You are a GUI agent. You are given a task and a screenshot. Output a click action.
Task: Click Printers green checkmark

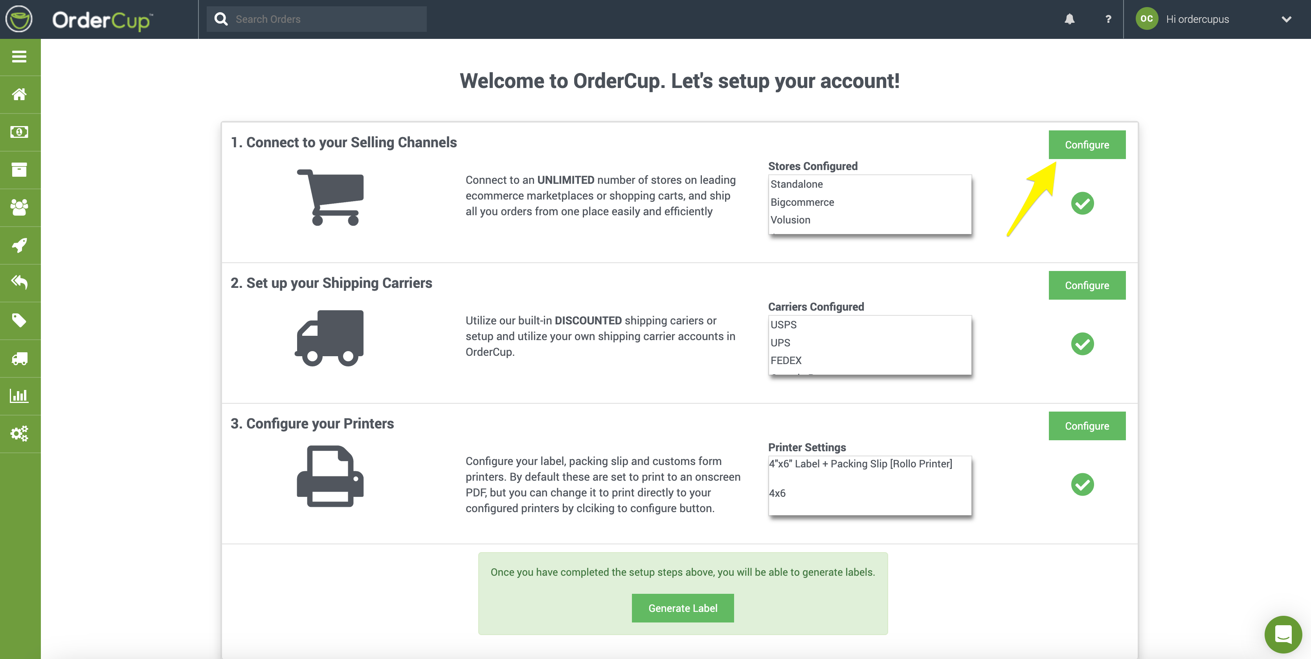click(1082, 485)
